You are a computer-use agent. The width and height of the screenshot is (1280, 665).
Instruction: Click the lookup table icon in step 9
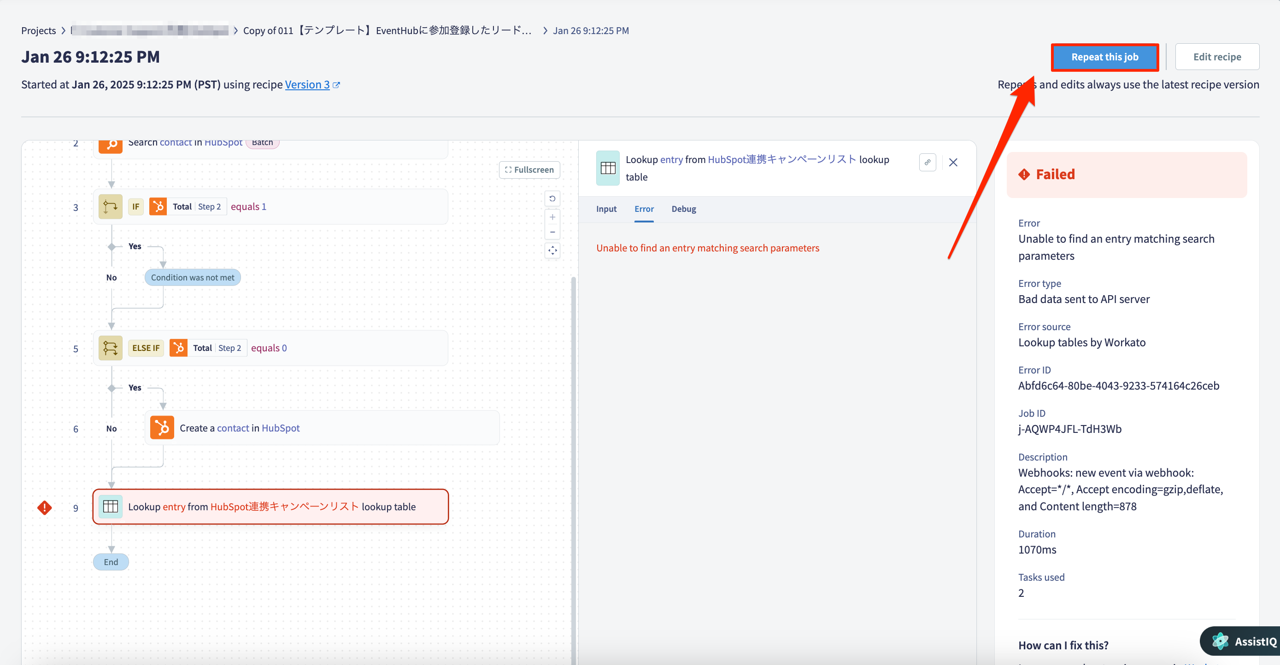[110, 507]
